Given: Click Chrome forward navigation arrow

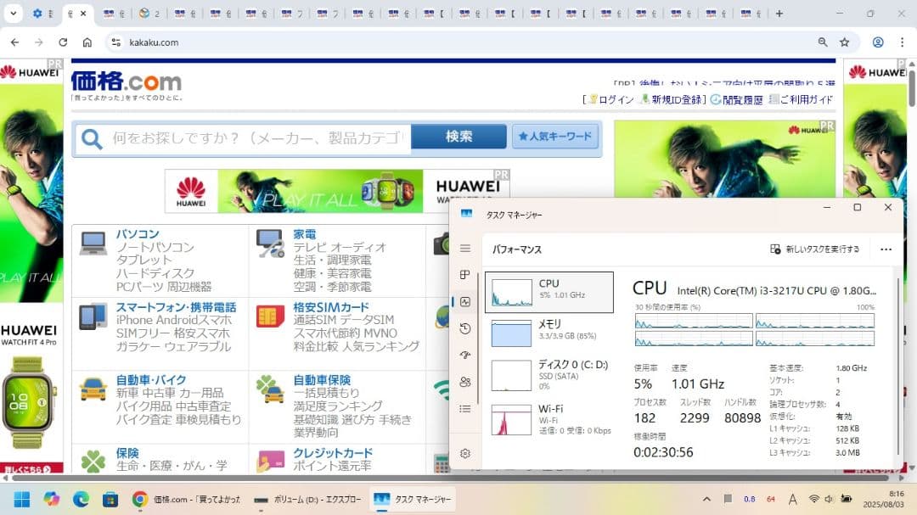Looking at the screenshot, I should point(38,42).
